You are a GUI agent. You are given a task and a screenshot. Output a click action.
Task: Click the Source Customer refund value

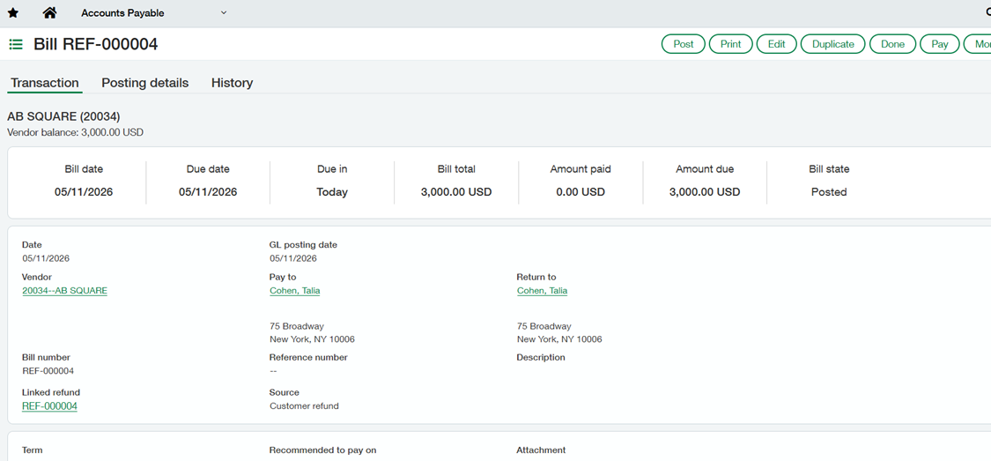pos(304,406)
